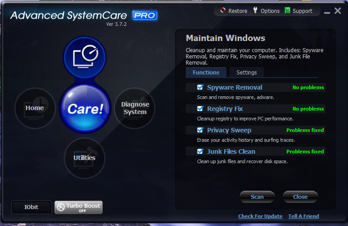This screenshot has height=226, width=348.
Task: Open the Utilities circle
Action: point(85,158)
